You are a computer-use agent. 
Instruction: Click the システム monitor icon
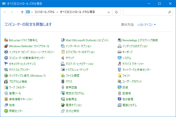(119, 58)
